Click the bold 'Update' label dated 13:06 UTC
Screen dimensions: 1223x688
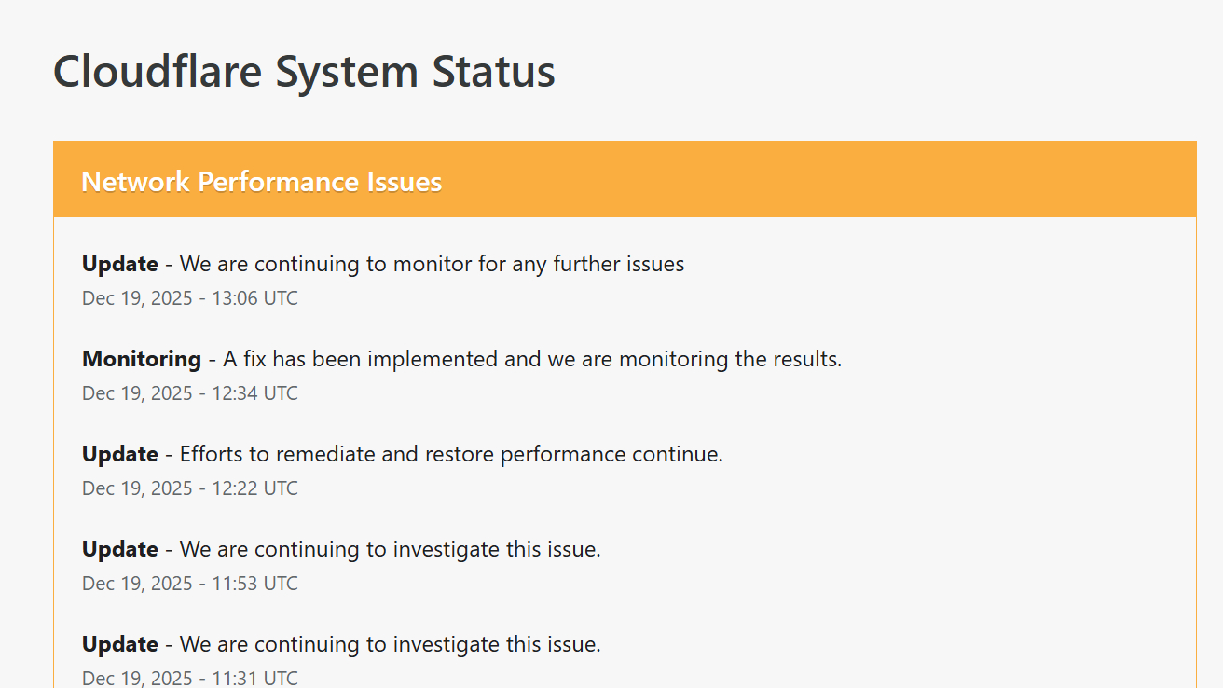pos(120,264)
